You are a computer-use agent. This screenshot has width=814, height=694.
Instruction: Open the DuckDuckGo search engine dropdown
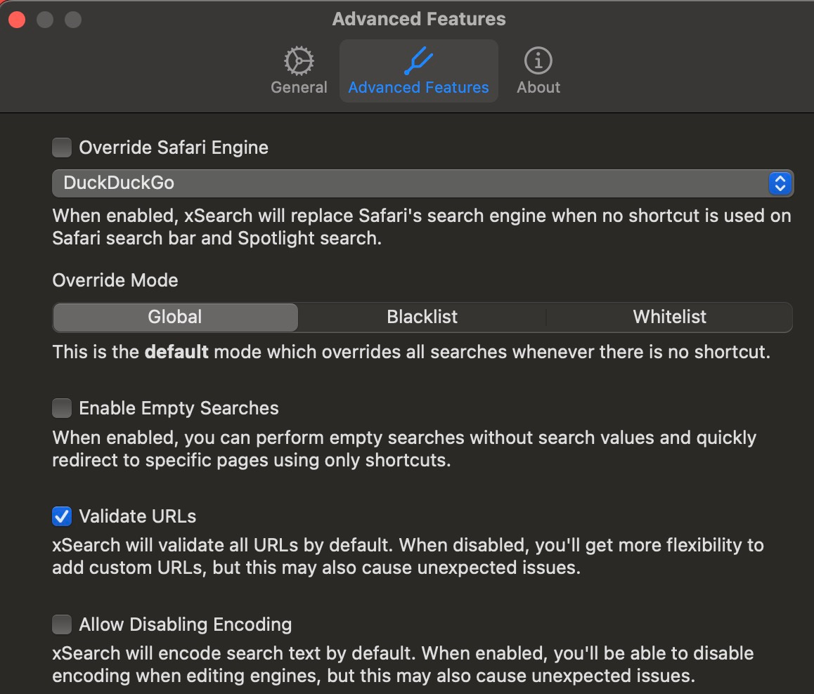422,183
